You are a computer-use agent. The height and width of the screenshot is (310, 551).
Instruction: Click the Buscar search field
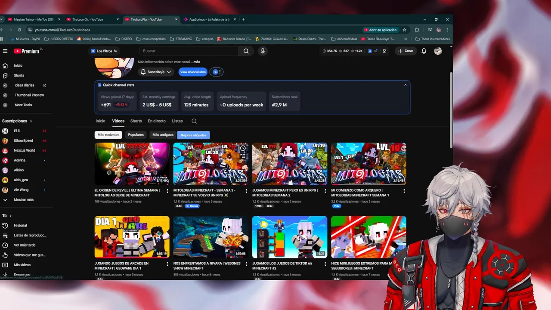click(189, 51)
